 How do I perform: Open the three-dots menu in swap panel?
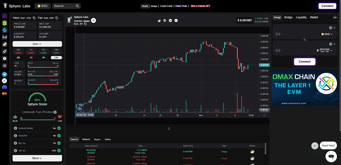(x=335, y=17)
